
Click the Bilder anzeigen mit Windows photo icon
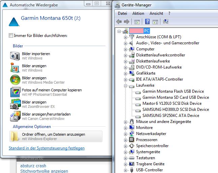pos(15,68)
